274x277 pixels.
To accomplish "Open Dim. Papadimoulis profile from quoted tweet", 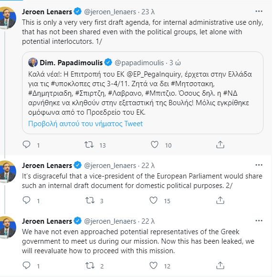I will 71,63.
